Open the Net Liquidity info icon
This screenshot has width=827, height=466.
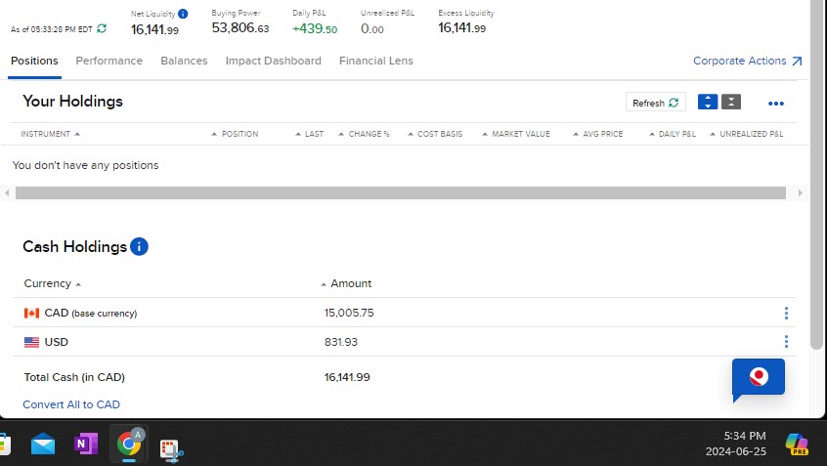click(183, 14)
